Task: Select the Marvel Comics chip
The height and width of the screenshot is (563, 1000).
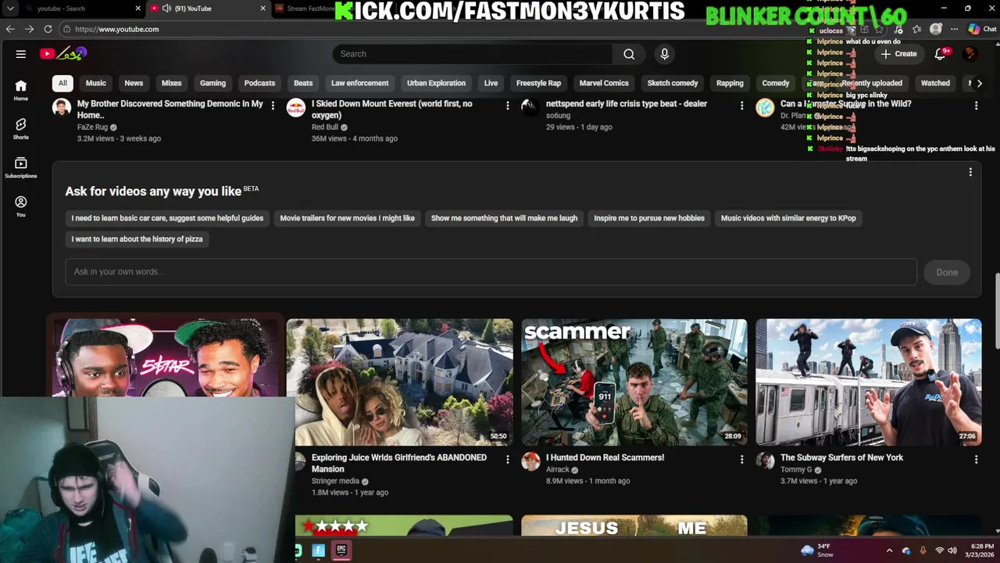Action: point(604,83)
